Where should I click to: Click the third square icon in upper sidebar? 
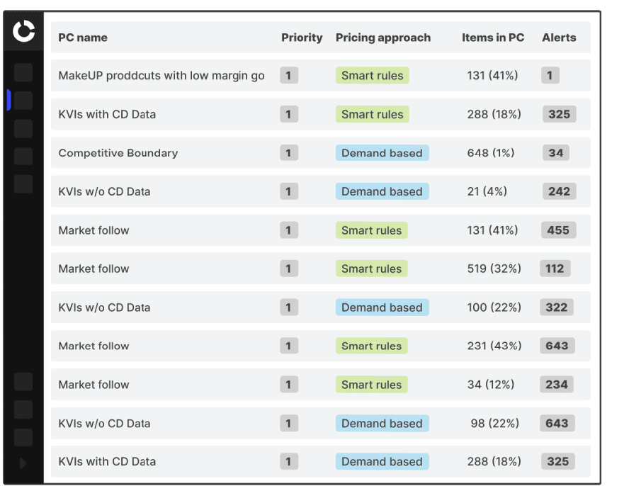(x=23, y=128)
